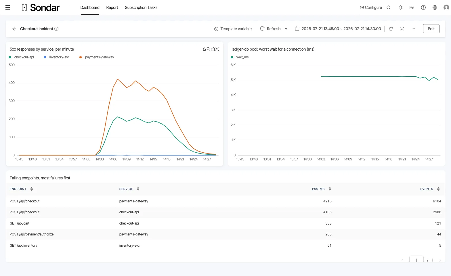Open the Configure menu
The width and height of the screenshot is (451, 276).
coord(371,7)
